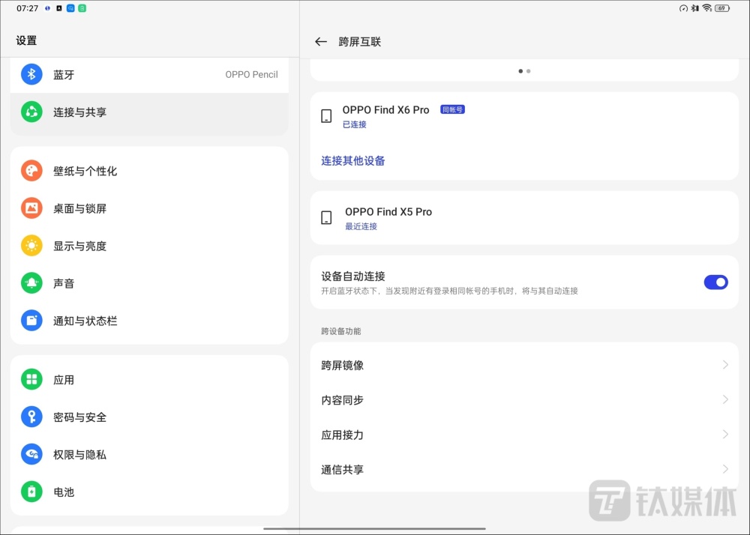Image resolution: width=750 pixels, height=535 pixels.
Task: Select recent device OPPO Find X5 Pro
Action: coord(525,218)
